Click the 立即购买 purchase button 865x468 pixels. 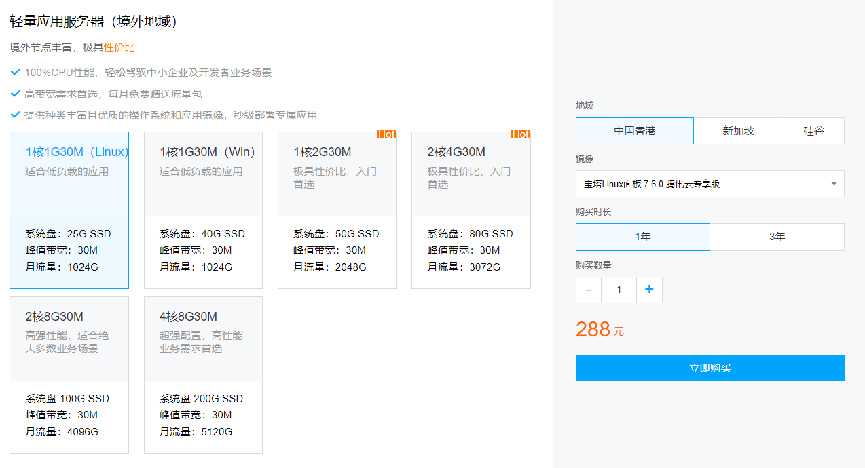click(710, 368)
